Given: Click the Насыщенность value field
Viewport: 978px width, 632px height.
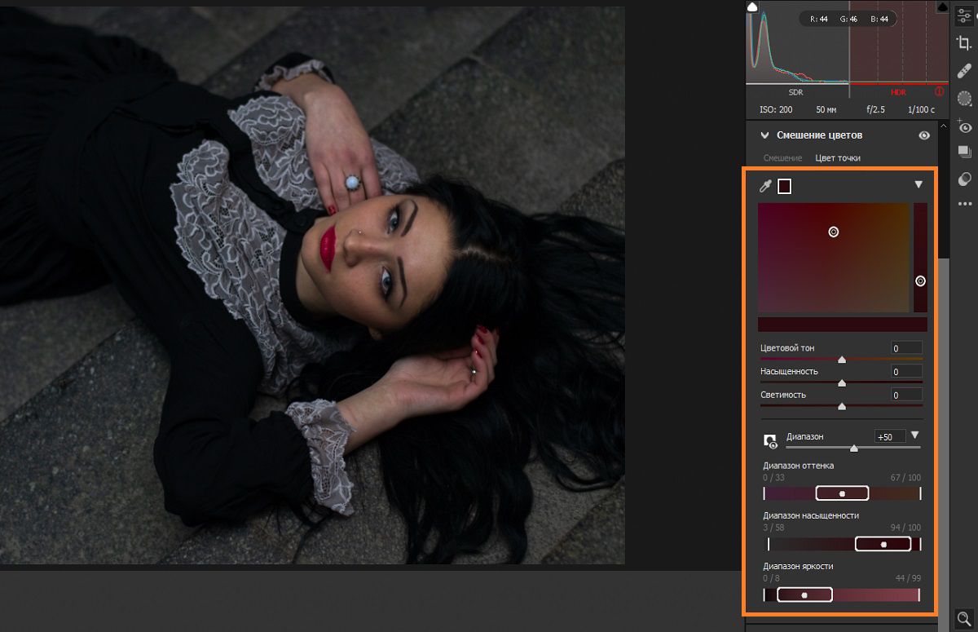Looking at the screenshot, I should (906, 371).
